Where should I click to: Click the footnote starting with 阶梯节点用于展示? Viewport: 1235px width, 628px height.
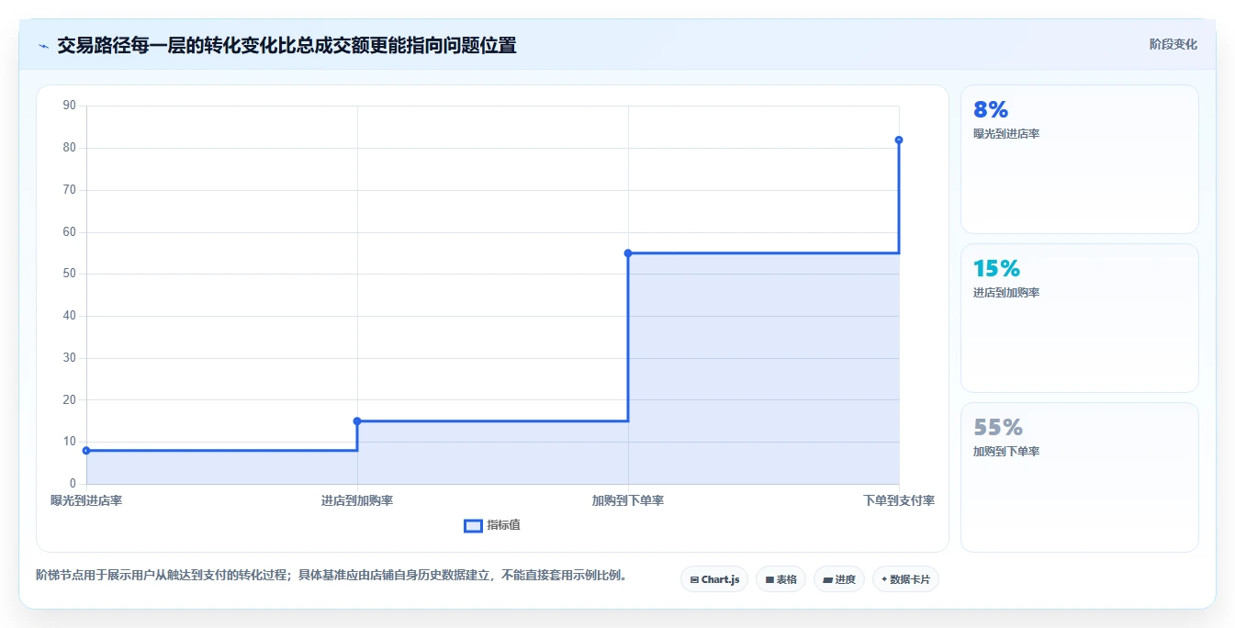click(331, 576)
